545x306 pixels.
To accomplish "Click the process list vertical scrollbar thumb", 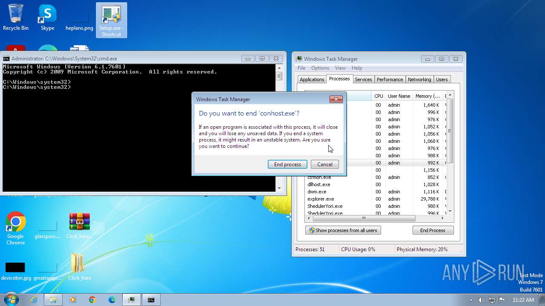I will pyautogui.click(x=450, y=131).
